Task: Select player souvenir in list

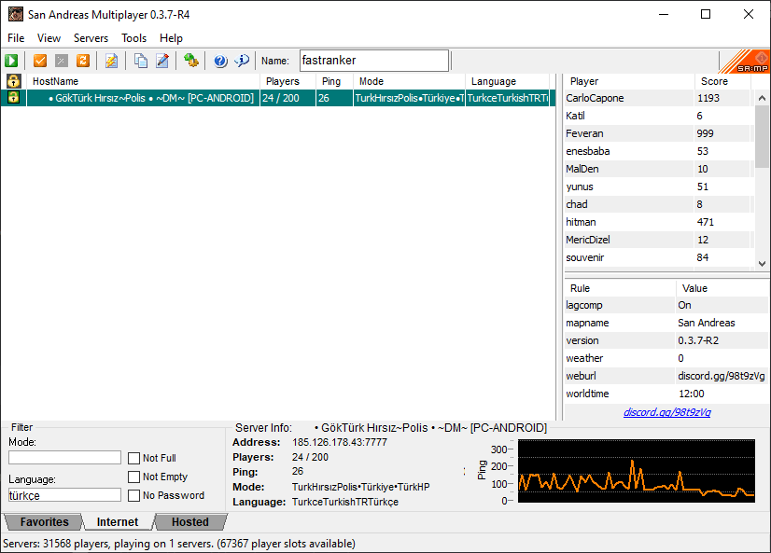Action: coord(659,256)
